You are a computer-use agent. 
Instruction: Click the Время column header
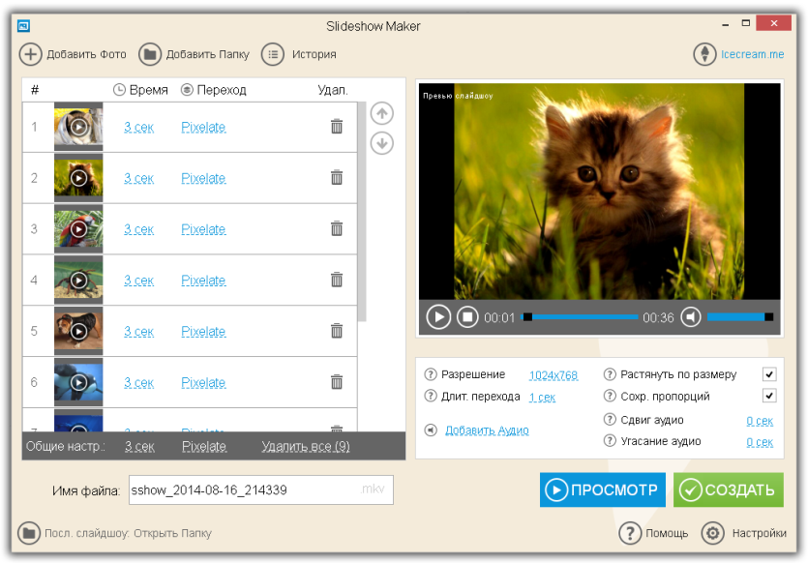(140, 90)
